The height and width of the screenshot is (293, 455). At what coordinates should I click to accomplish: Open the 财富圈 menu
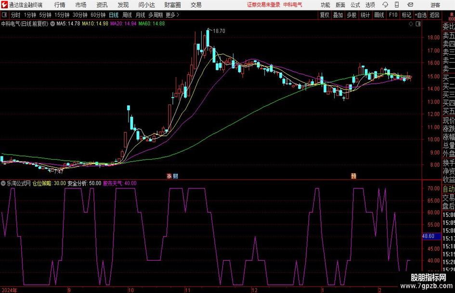[172, 5]
